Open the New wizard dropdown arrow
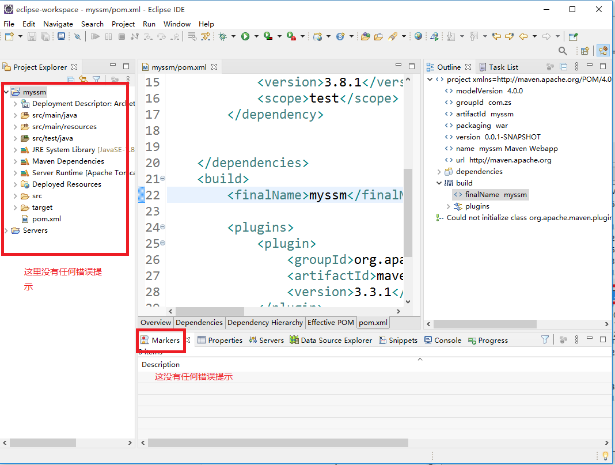Image resolution: width=615 pixels, height=465 pixels. pos(20,36)
